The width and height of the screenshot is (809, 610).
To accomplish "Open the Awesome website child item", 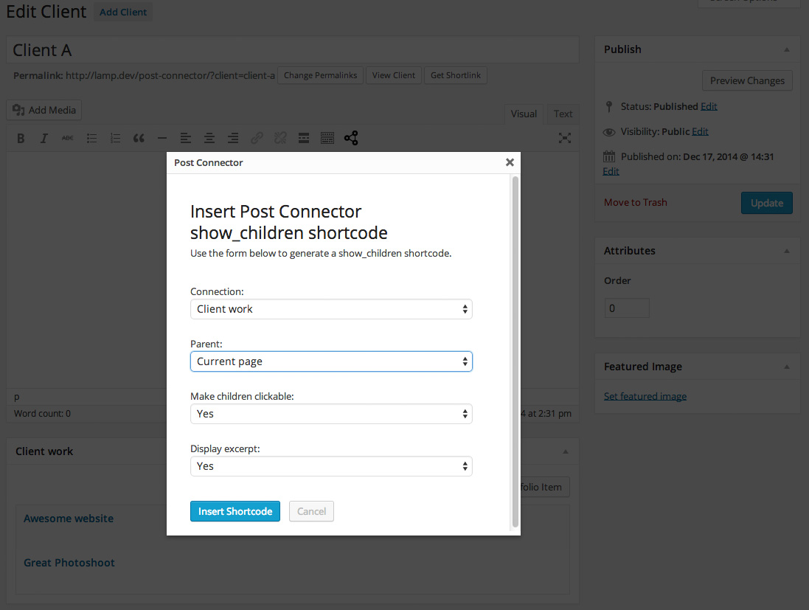I will click(69, 519).
